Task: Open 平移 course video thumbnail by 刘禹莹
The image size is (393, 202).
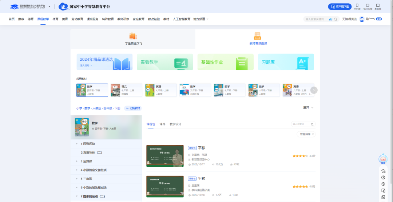Action: click(x=165, y=156)
